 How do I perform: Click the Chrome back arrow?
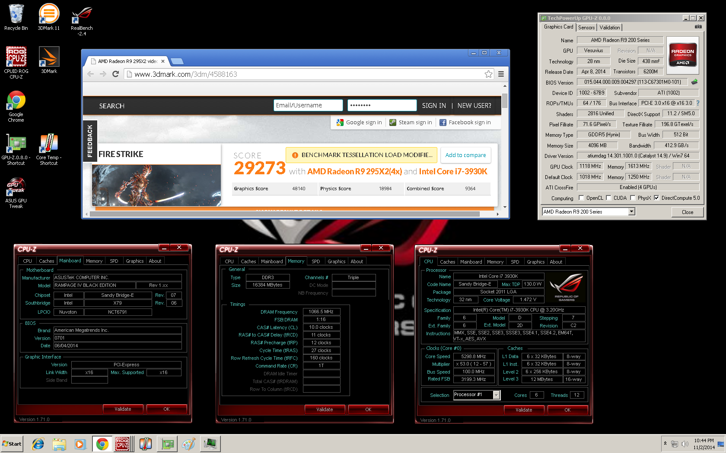(90, 74)
